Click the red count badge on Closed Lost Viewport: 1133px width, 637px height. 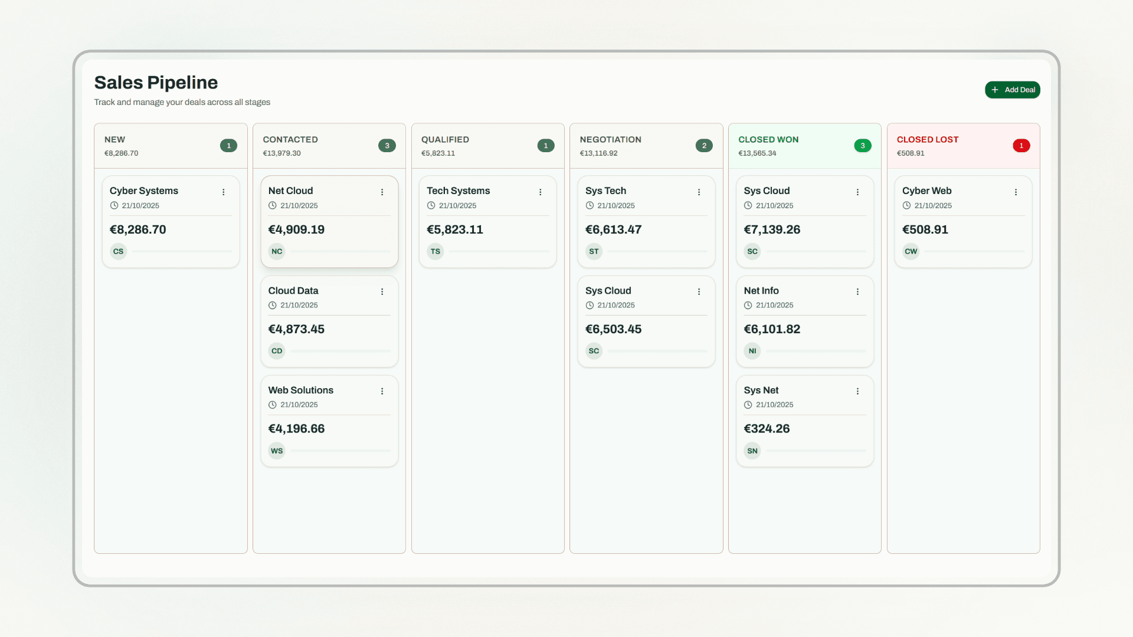click(x=1021, y=146)
